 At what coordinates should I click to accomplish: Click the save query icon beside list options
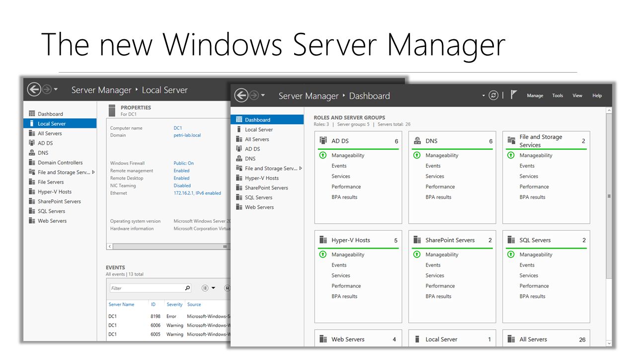pyautogui.click(x=227, y=288)
